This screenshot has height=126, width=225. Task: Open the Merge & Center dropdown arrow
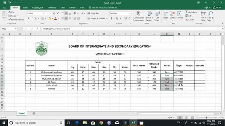[107, 19]
